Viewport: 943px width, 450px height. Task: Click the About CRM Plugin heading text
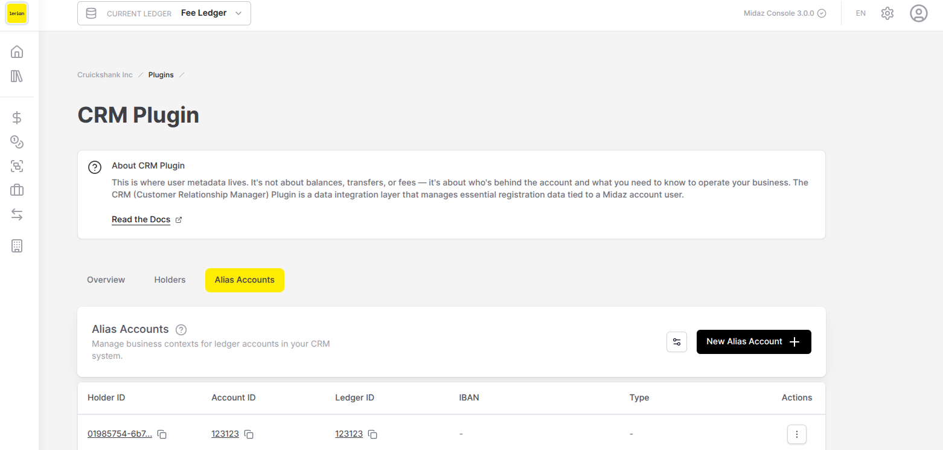149,166
